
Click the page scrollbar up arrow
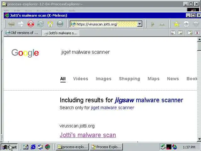[199, 40]
